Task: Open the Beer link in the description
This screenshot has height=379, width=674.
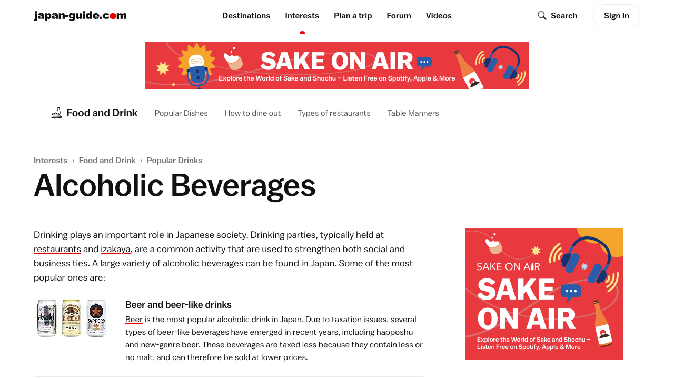Action: point(134,320)
